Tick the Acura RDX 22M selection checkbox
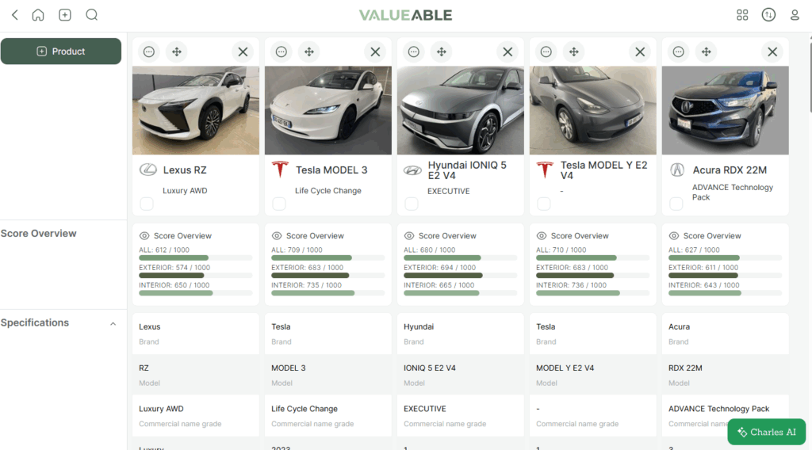812x450 pixels. point(676,204)
